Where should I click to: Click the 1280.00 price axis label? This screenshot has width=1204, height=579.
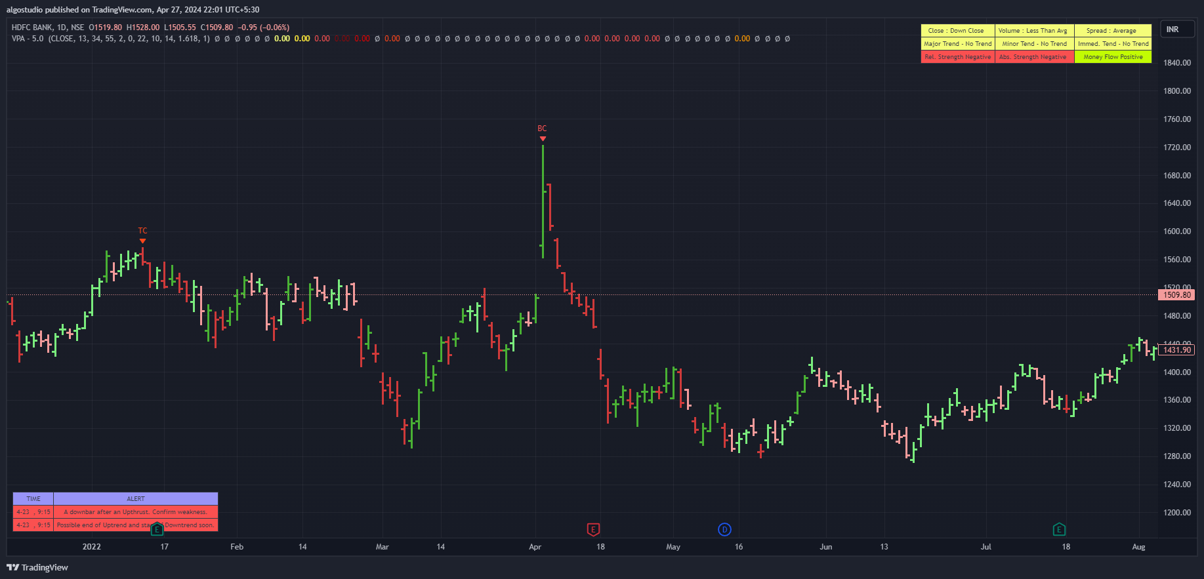pos(1177,456)
